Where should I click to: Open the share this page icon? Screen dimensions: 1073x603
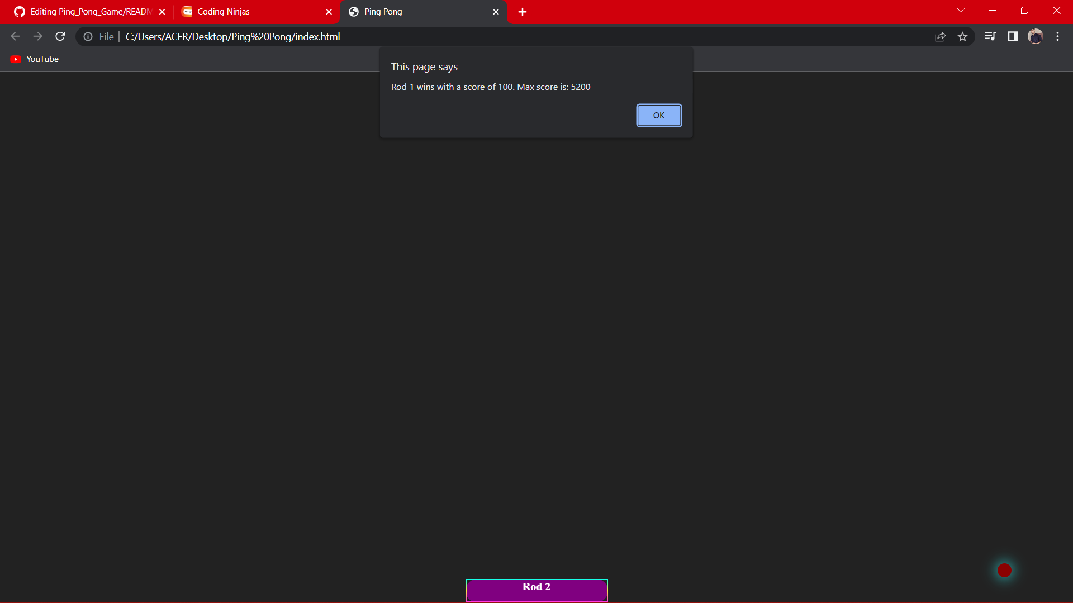[x=941, y=36]
